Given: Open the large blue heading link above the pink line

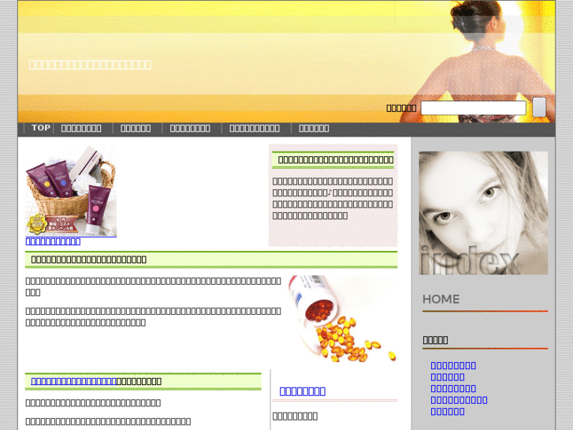Looking at the screenshot, I should coord(302,391).
